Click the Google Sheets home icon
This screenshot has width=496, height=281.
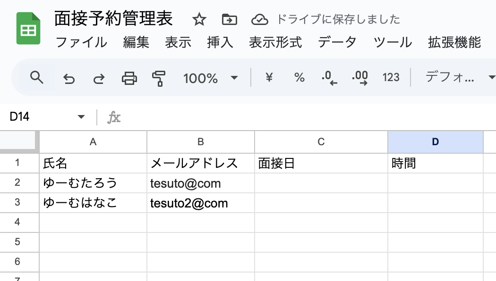[28, 29]
